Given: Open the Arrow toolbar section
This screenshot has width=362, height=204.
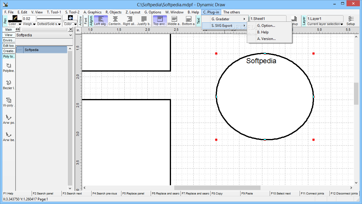Looking at the screenshot, I should coord(81,21).
